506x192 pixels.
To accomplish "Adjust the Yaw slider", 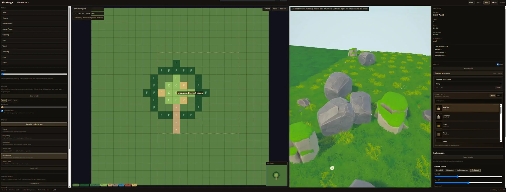I will pyautogui.click(x=468, y=183).
